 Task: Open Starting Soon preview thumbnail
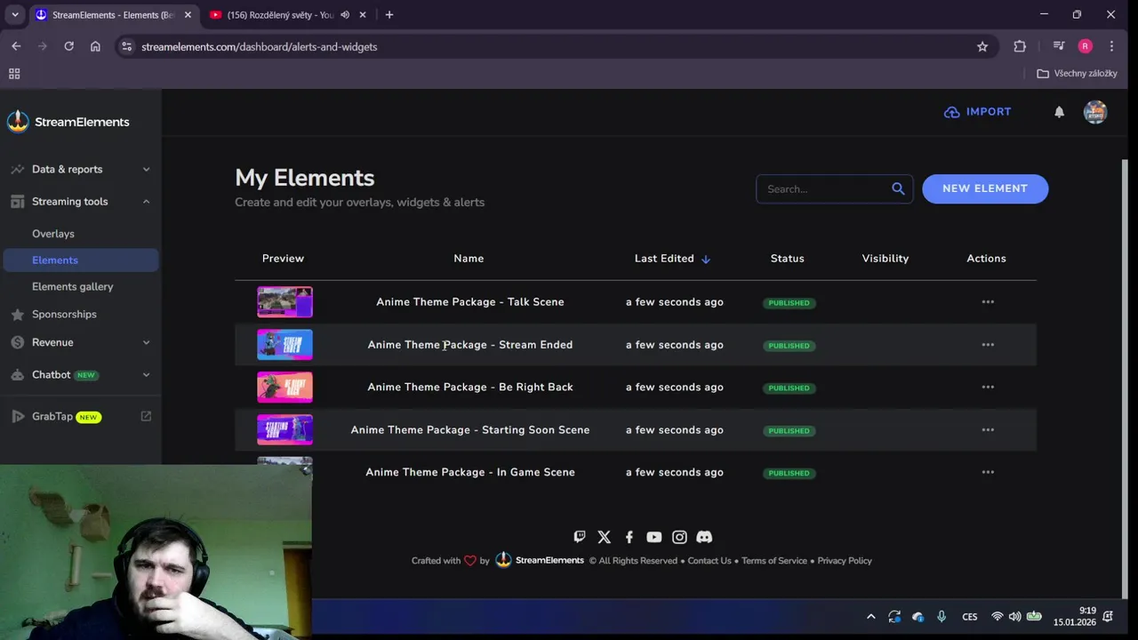[284, 430]
